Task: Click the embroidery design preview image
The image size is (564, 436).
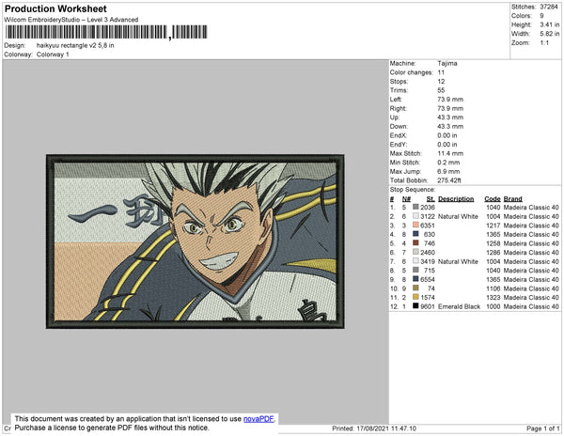Action: pos(195,241)
